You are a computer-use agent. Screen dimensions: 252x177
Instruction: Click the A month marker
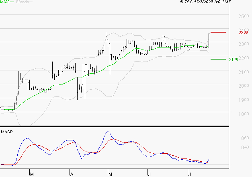72,175
